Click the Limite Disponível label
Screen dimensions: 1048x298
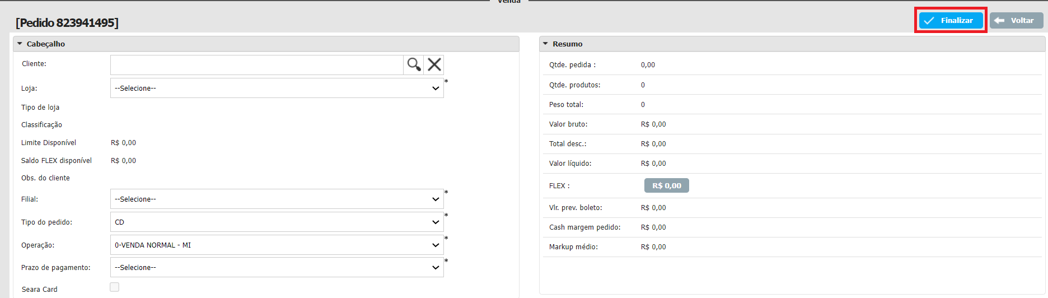pos(49,143)
